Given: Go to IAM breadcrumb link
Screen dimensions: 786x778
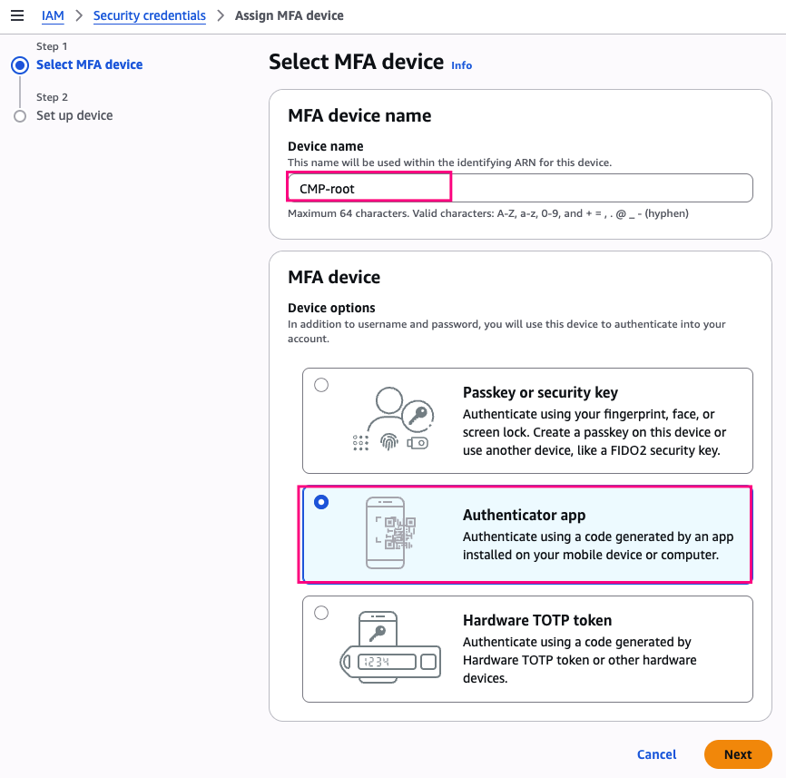Looking at the screenshot, I should click(53, 16).
